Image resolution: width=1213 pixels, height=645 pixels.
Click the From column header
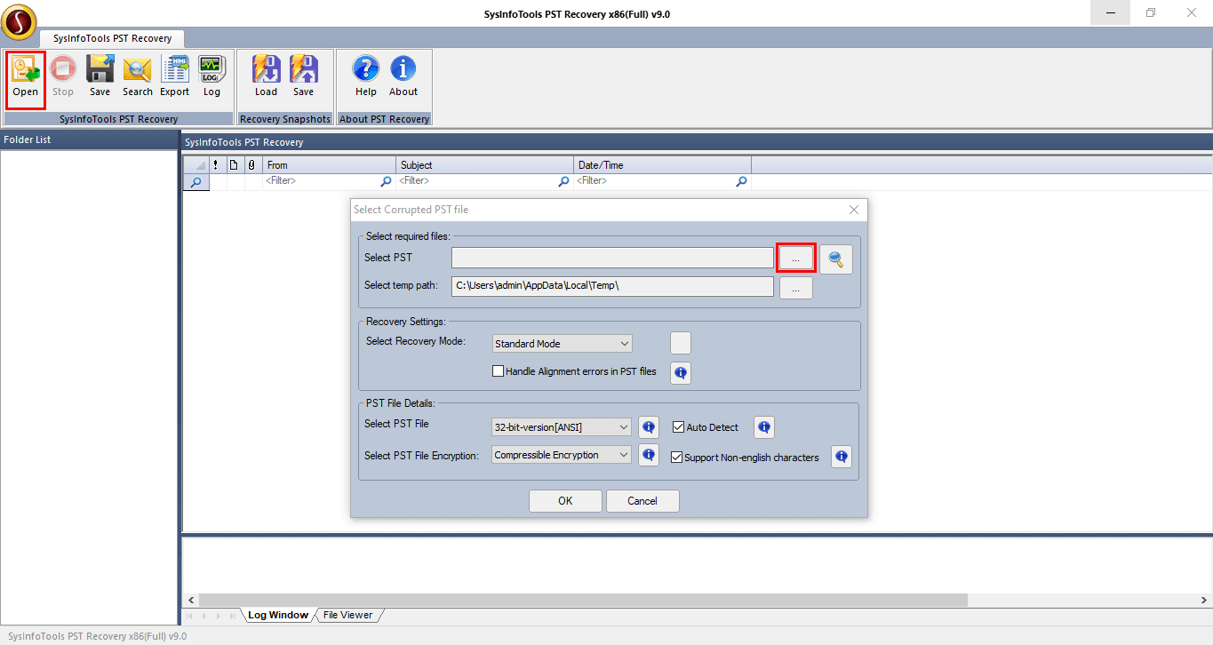(330, 165)
